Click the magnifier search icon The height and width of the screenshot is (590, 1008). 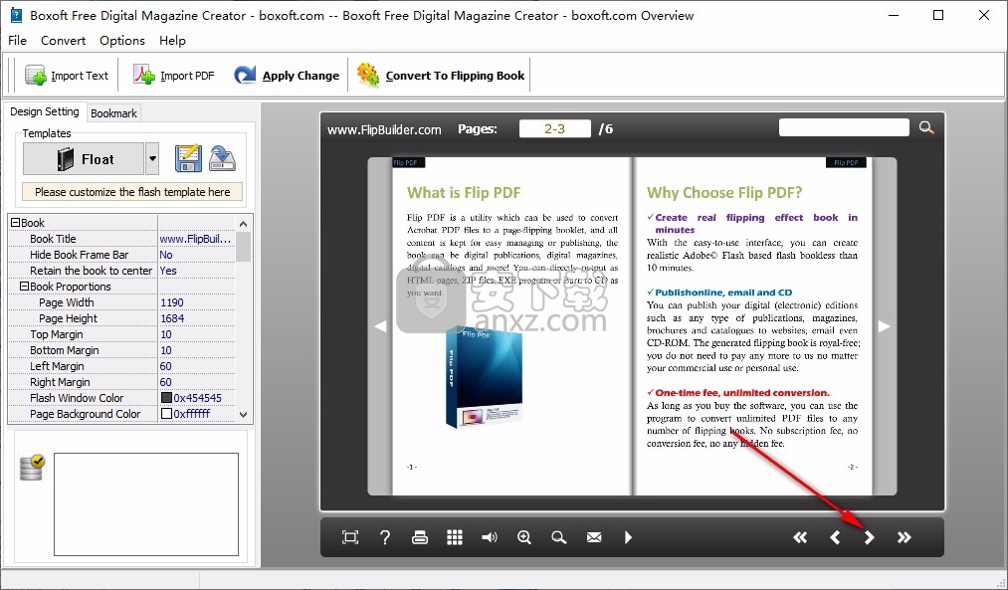926,127
